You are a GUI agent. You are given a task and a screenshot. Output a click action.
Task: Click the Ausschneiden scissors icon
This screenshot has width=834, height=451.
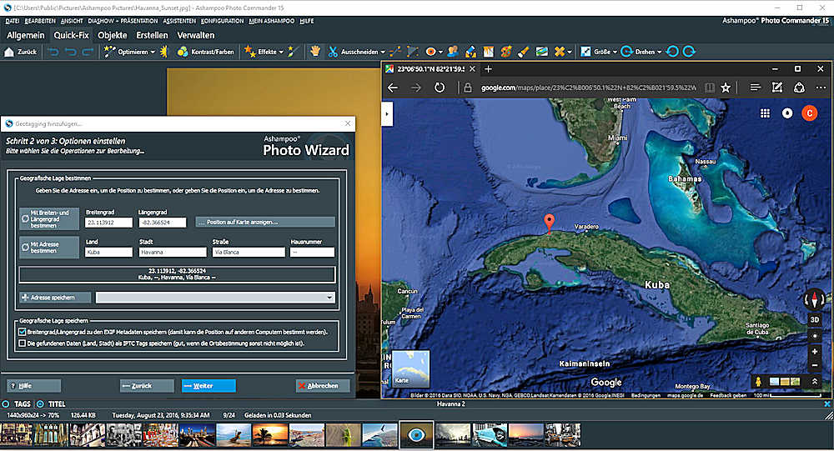333,52
